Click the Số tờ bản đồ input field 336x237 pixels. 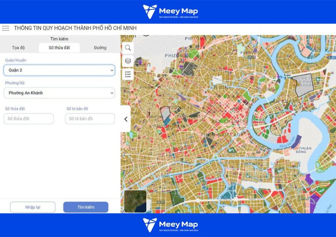(x=90, y=119)
